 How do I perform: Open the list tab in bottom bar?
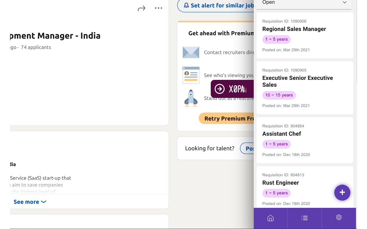click(x=304, y=218)
